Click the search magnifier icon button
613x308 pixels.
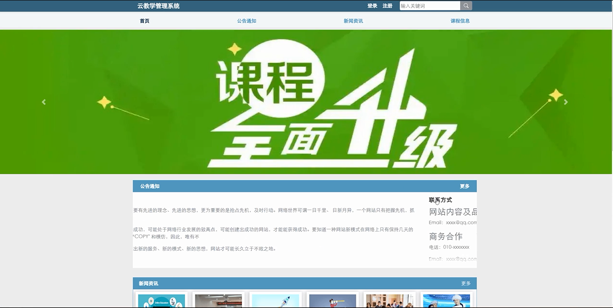point(466,6)
